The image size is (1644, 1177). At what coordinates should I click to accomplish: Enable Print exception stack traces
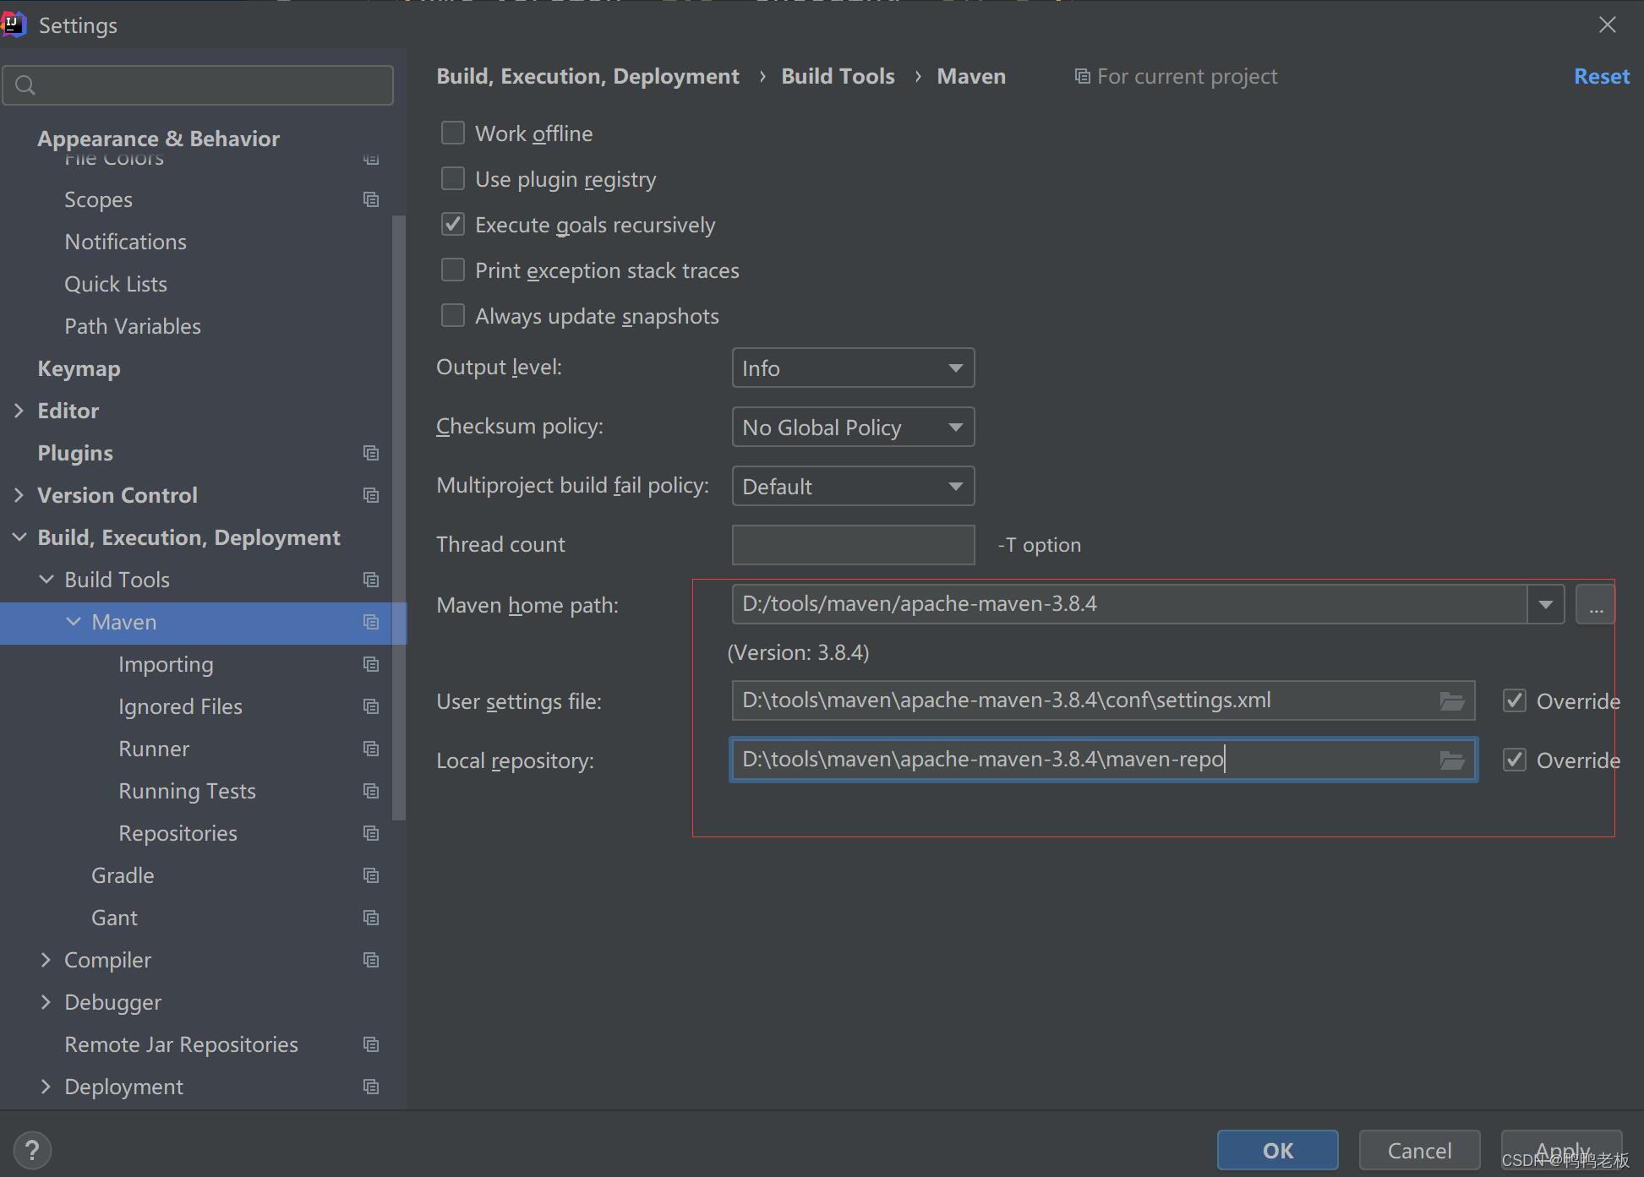[453, 270]
